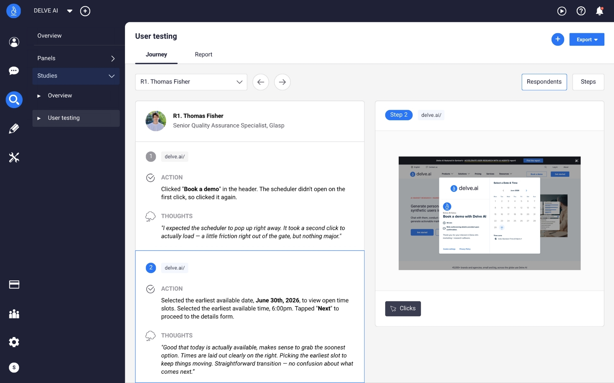Screen dimensions: 614x383
Task: Click 'Senior Quality Assurance Specialist, Glasp' text
Action: (x=228, y=126)
